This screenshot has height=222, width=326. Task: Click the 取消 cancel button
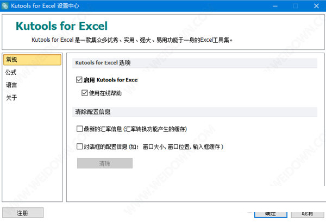(308, 215)
